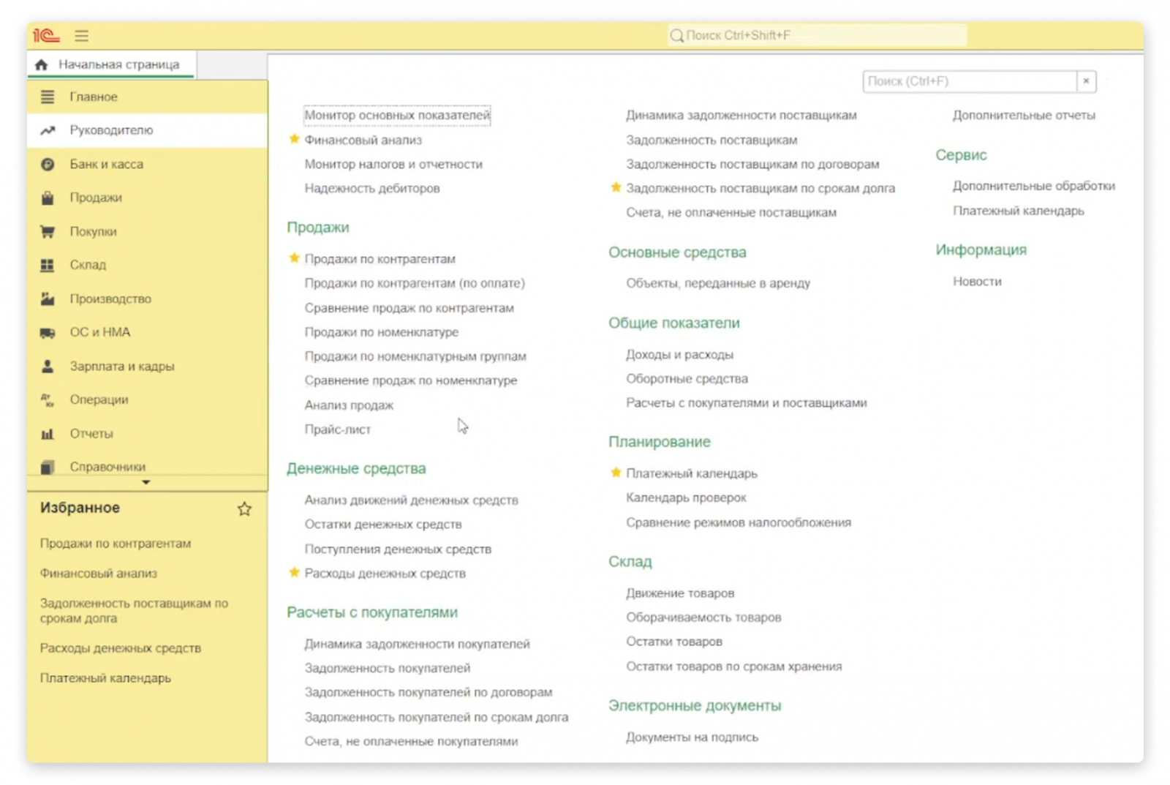This screenshot has height=785, width=1170.
Task: Open Монитор основных показателей link
Action: (x=397, y=115)
